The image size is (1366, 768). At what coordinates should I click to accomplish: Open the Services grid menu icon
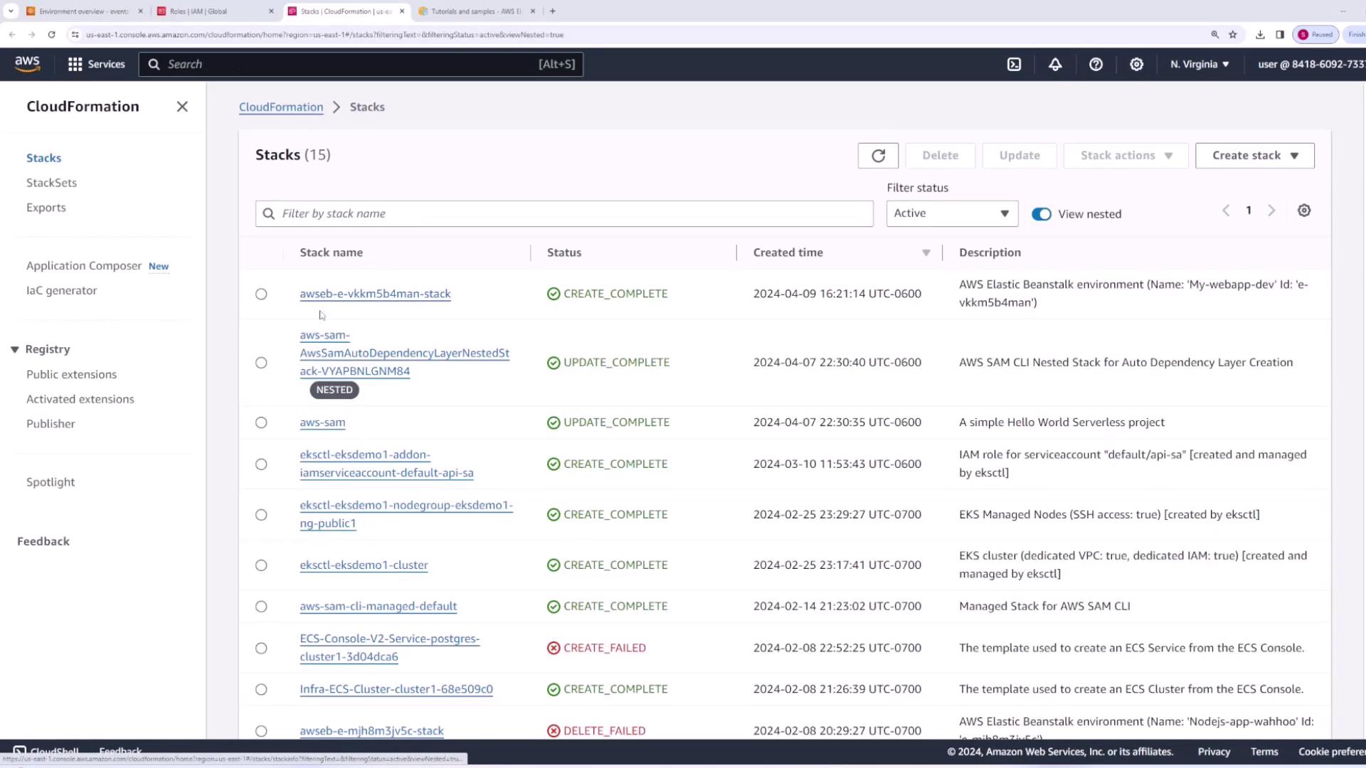(x=75, y=64)
